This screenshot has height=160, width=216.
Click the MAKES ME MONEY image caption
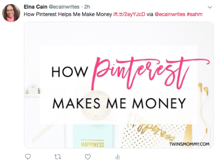click(x=119, y=103)
